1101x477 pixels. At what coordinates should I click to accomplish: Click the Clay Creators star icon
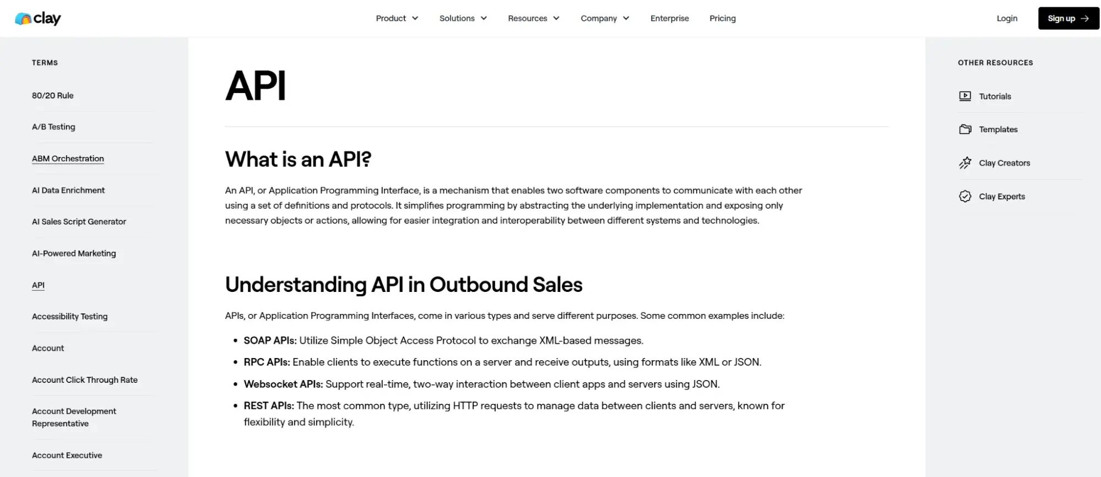[x=965, y=163]
